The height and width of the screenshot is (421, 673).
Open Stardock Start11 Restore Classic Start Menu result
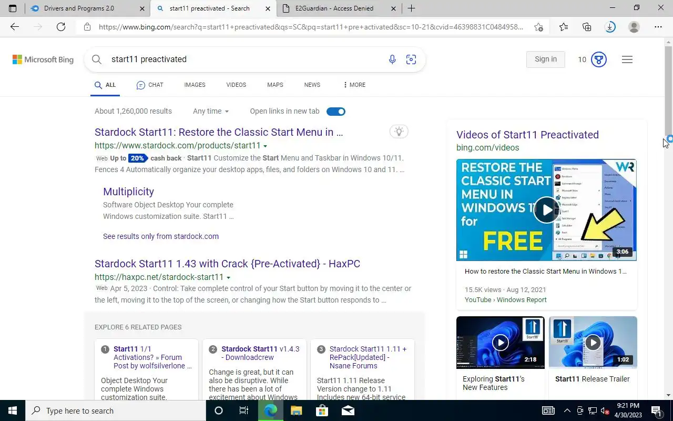pyautogui.click(x=219, y=132)
